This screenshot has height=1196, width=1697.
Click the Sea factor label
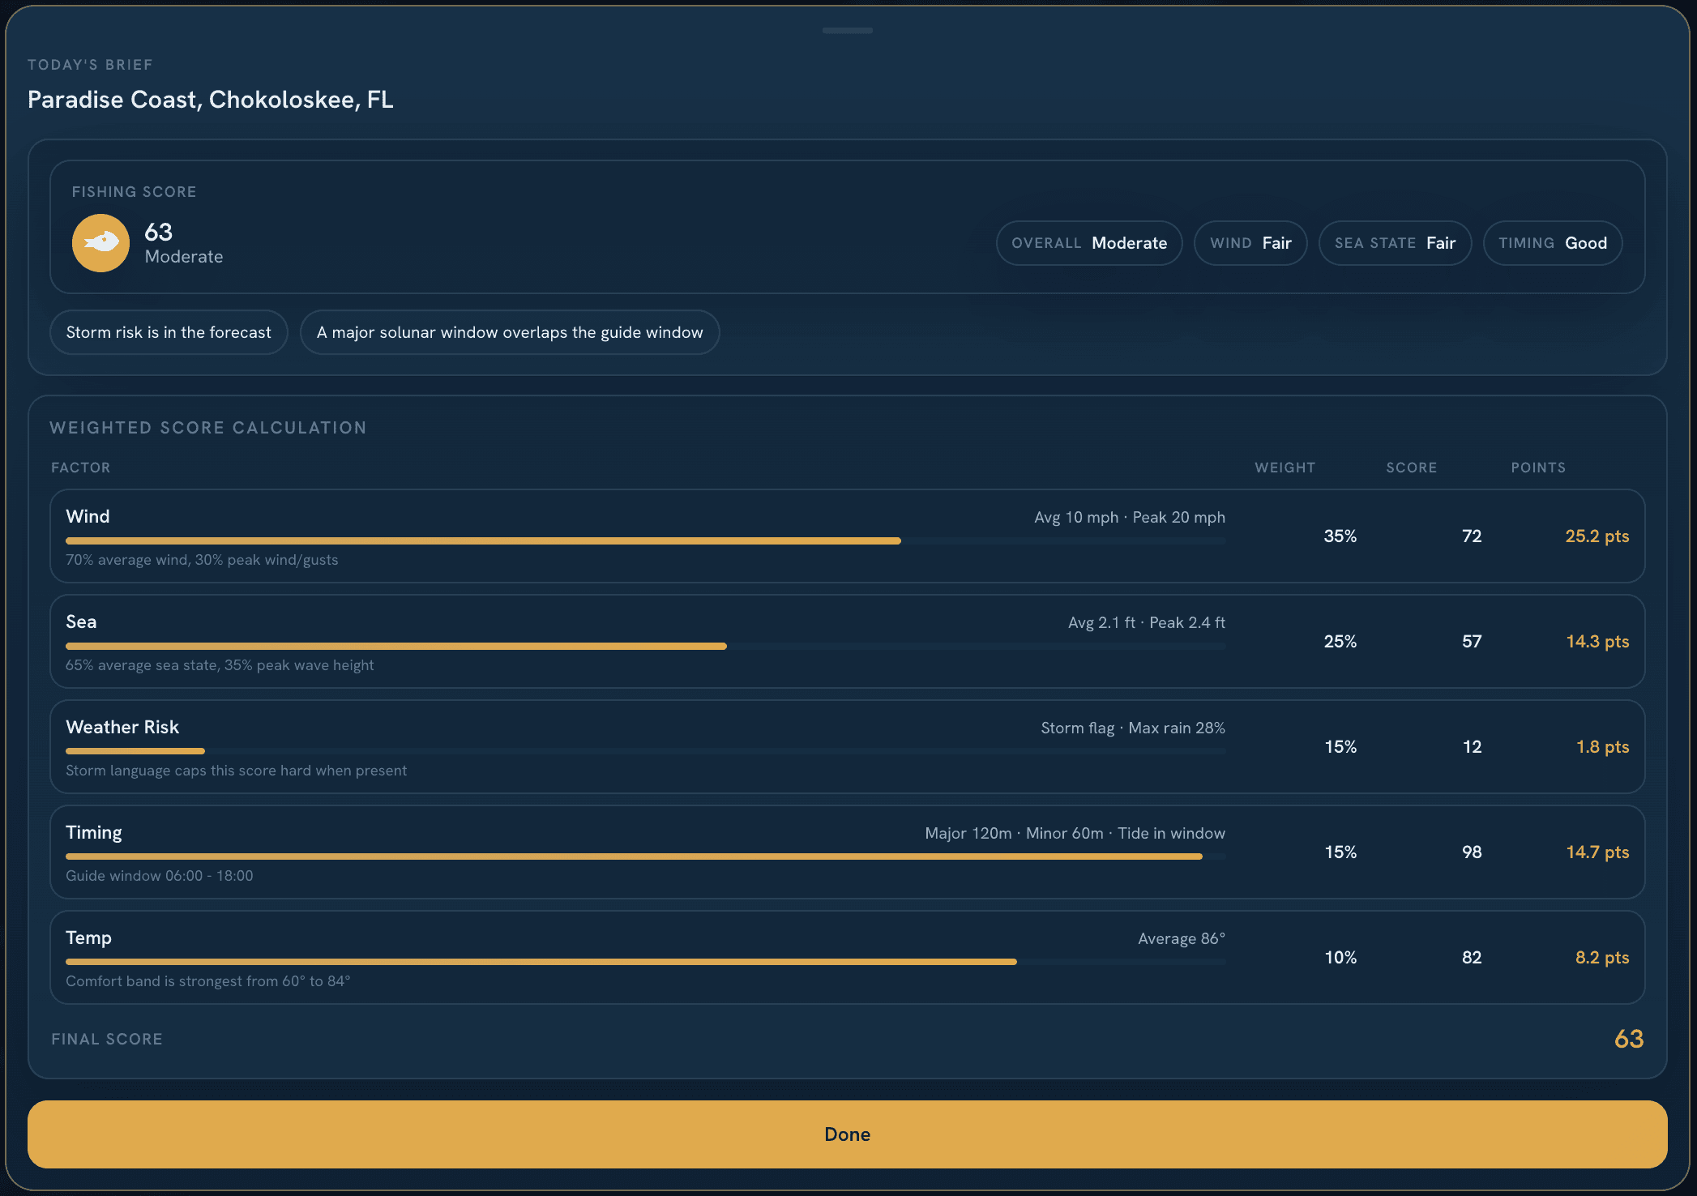click(x=81, y=621)
